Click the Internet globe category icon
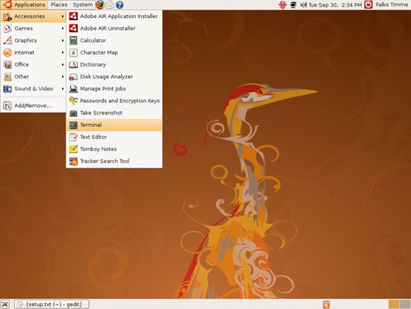 click(7, 52)
